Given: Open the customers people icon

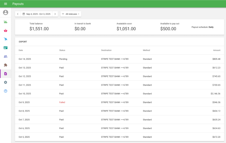Looking at the screenshot, I should coord(5,56).
